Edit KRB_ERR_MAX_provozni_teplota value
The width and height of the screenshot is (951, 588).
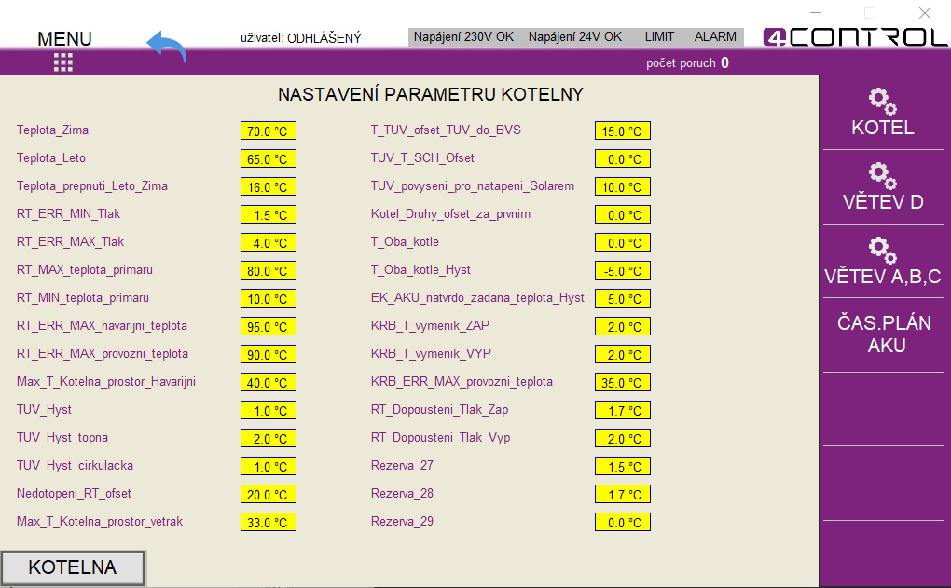click(622, 382)
